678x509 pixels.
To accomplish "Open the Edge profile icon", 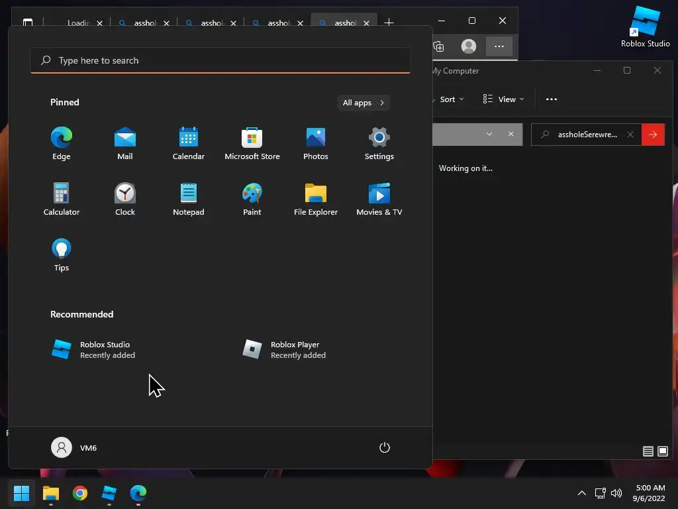I will pyautogui.click(x=469, y=46).
